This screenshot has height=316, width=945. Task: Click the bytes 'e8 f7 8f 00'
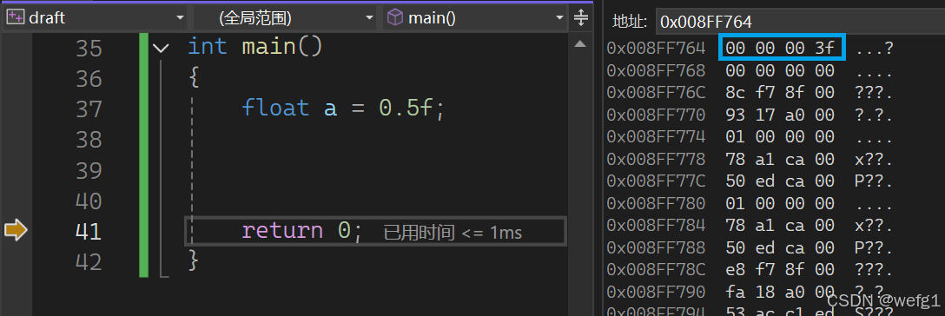coord(779,270)
